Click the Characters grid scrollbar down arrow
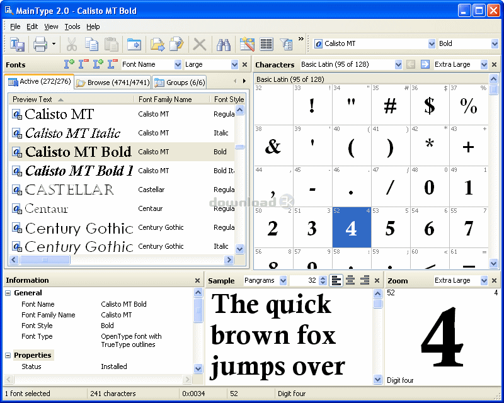The width and height of the screenshot is (504, 403). [494, 264]
